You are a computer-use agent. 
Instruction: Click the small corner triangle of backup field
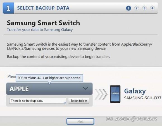pyautogui.click(x=65, y=102)
